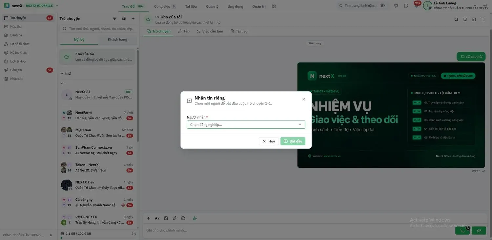Viewport: 492px width, 240px height.
Task: Click the search icon in chat header
Action: [x=456, y=20]
